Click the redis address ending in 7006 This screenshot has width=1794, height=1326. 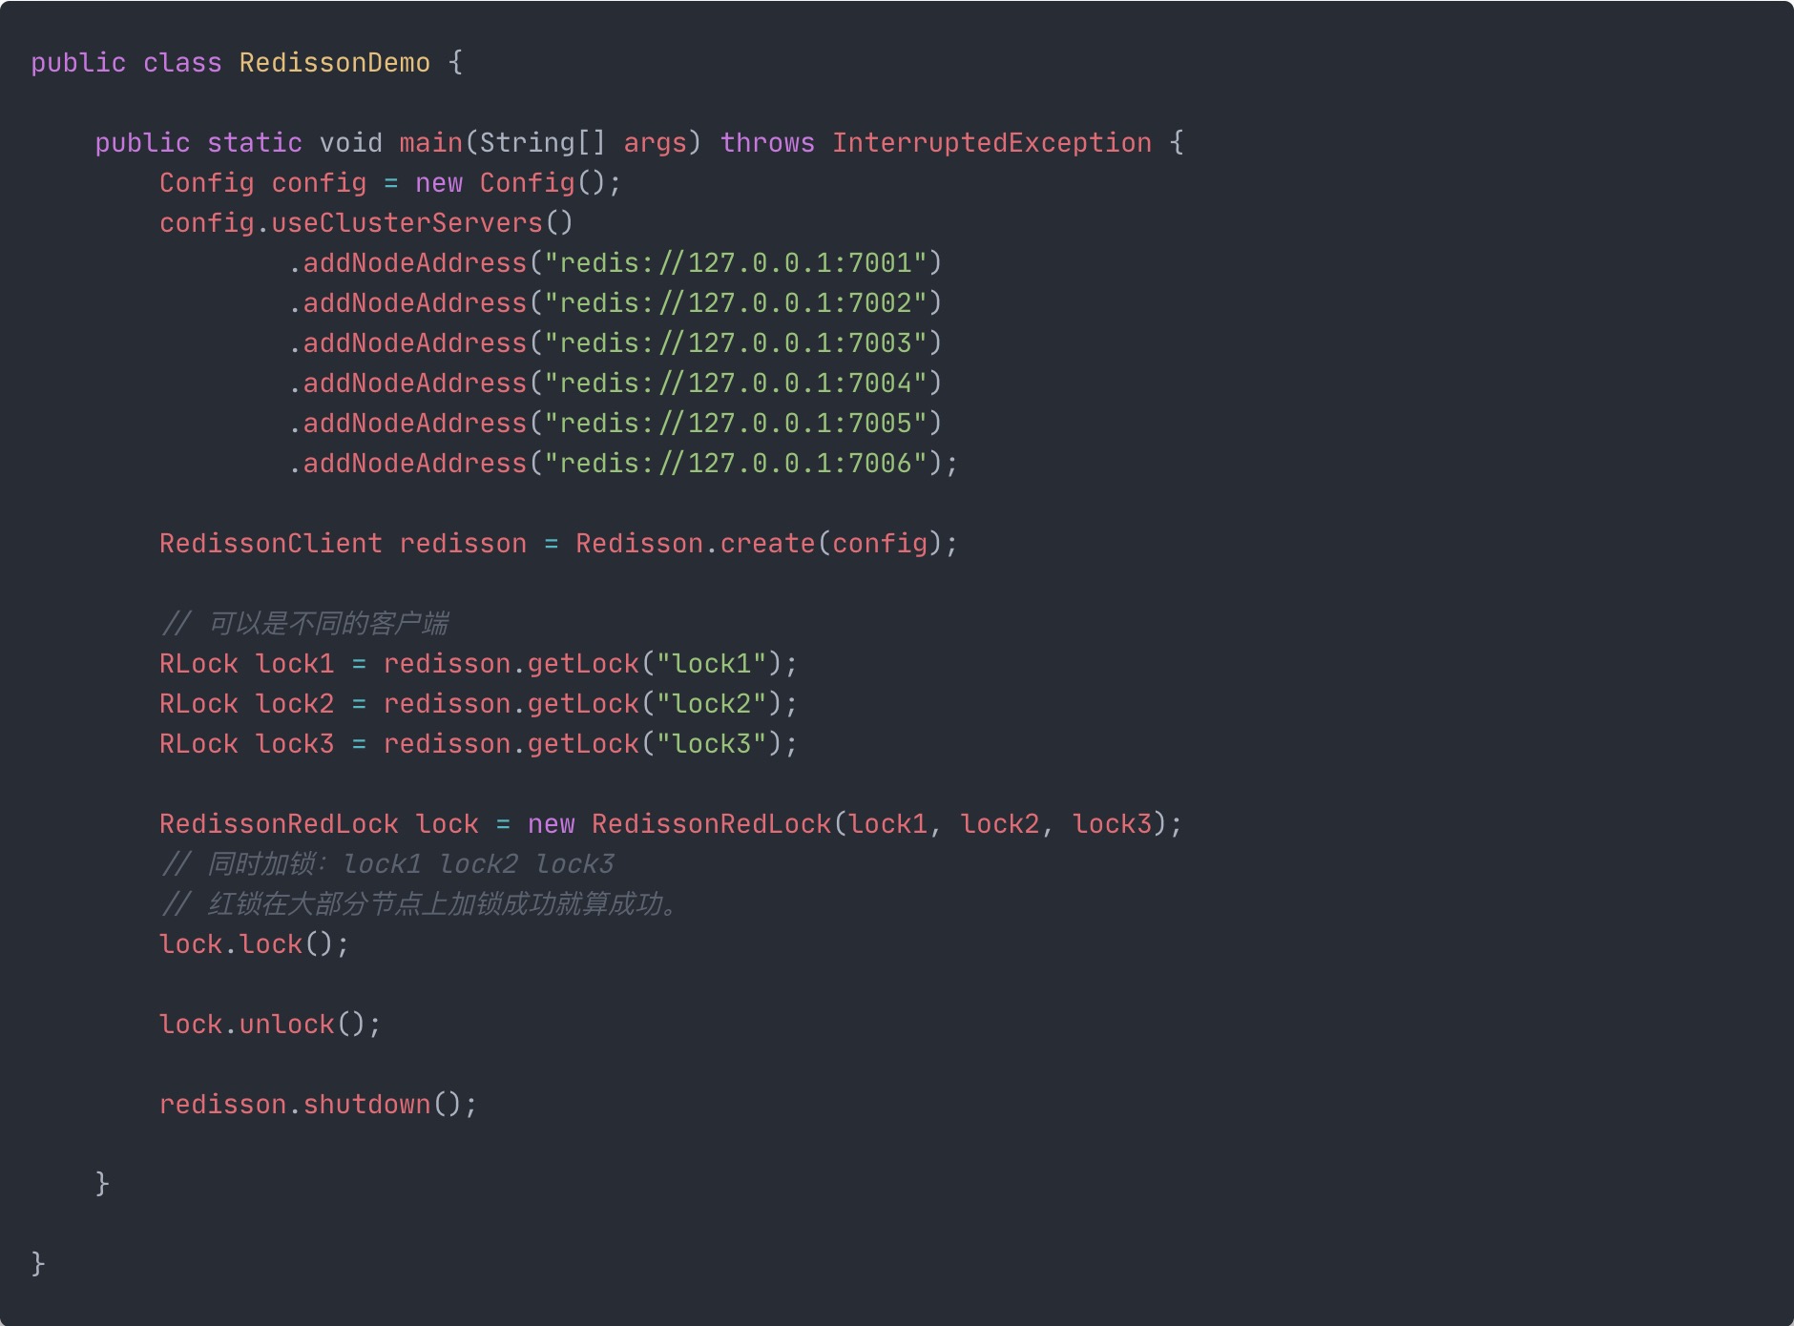pyautogui.click(x=736, y=464)
